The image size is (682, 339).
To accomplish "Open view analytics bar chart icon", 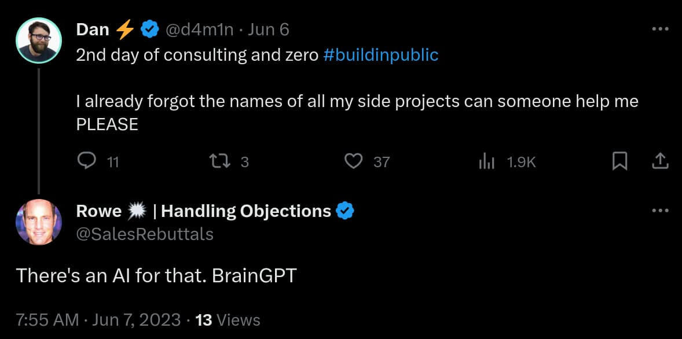I will (x=486, y=162).
